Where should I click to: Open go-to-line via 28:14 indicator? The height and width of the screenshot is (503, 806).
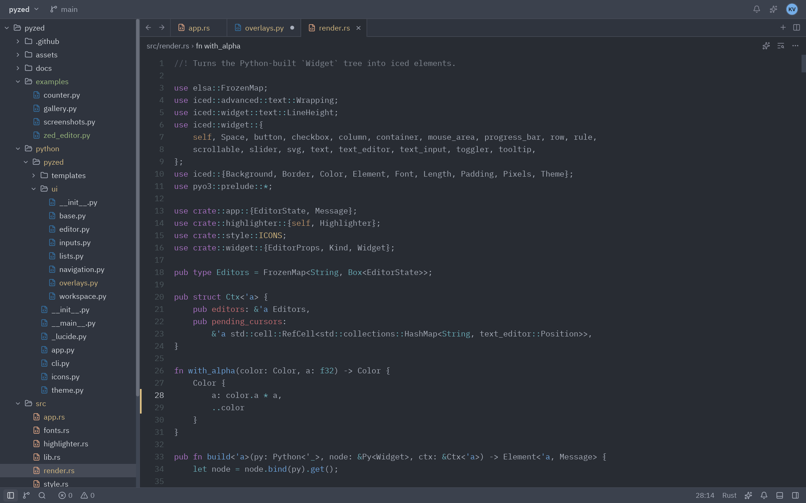(x=705, y=495)
